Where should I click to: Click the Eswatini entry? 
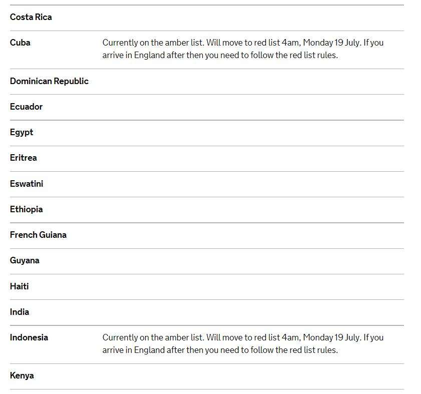[x=27, y=184]
